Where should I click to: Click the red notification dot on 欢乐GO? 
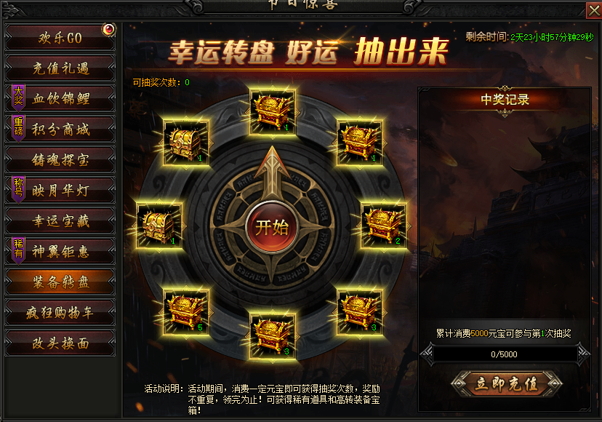(108, 29)
